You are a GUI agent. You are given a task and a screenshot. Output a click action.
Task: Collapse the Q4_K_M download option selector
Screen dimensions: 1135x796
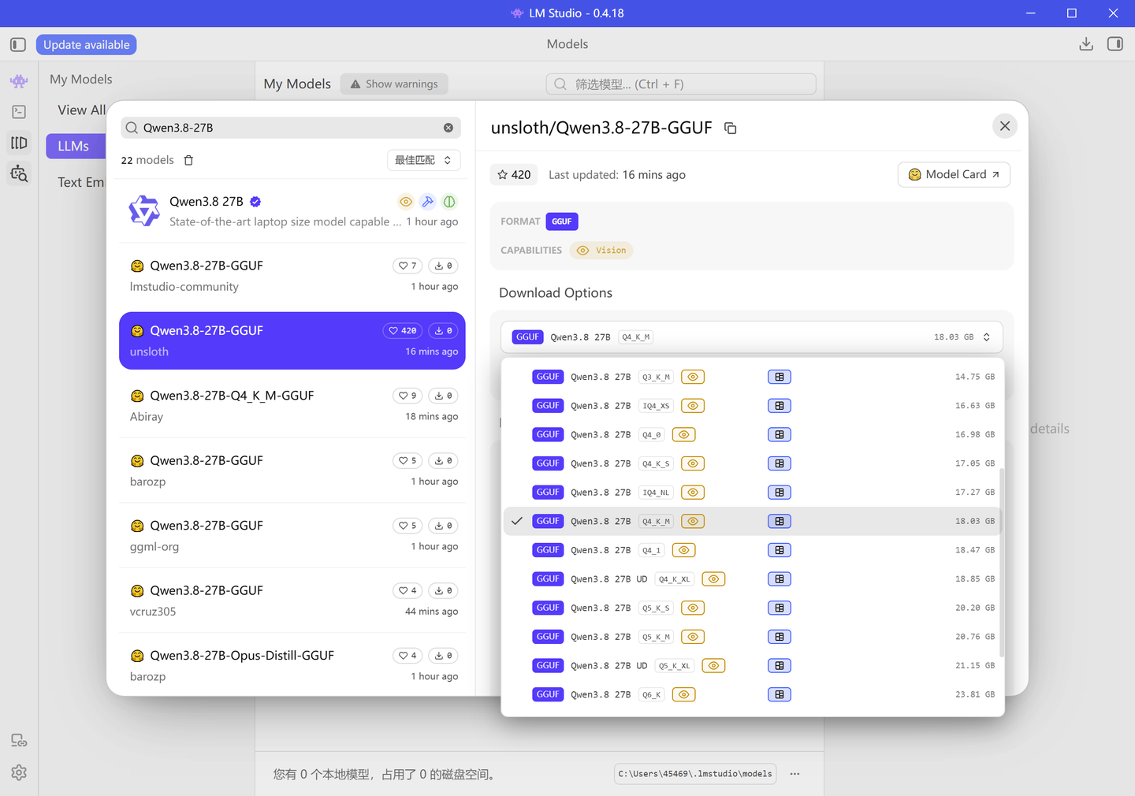tap(752, 337)
